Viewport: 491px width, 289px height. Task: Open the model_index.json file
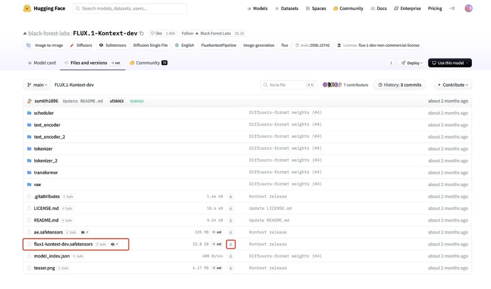[52, 256]
